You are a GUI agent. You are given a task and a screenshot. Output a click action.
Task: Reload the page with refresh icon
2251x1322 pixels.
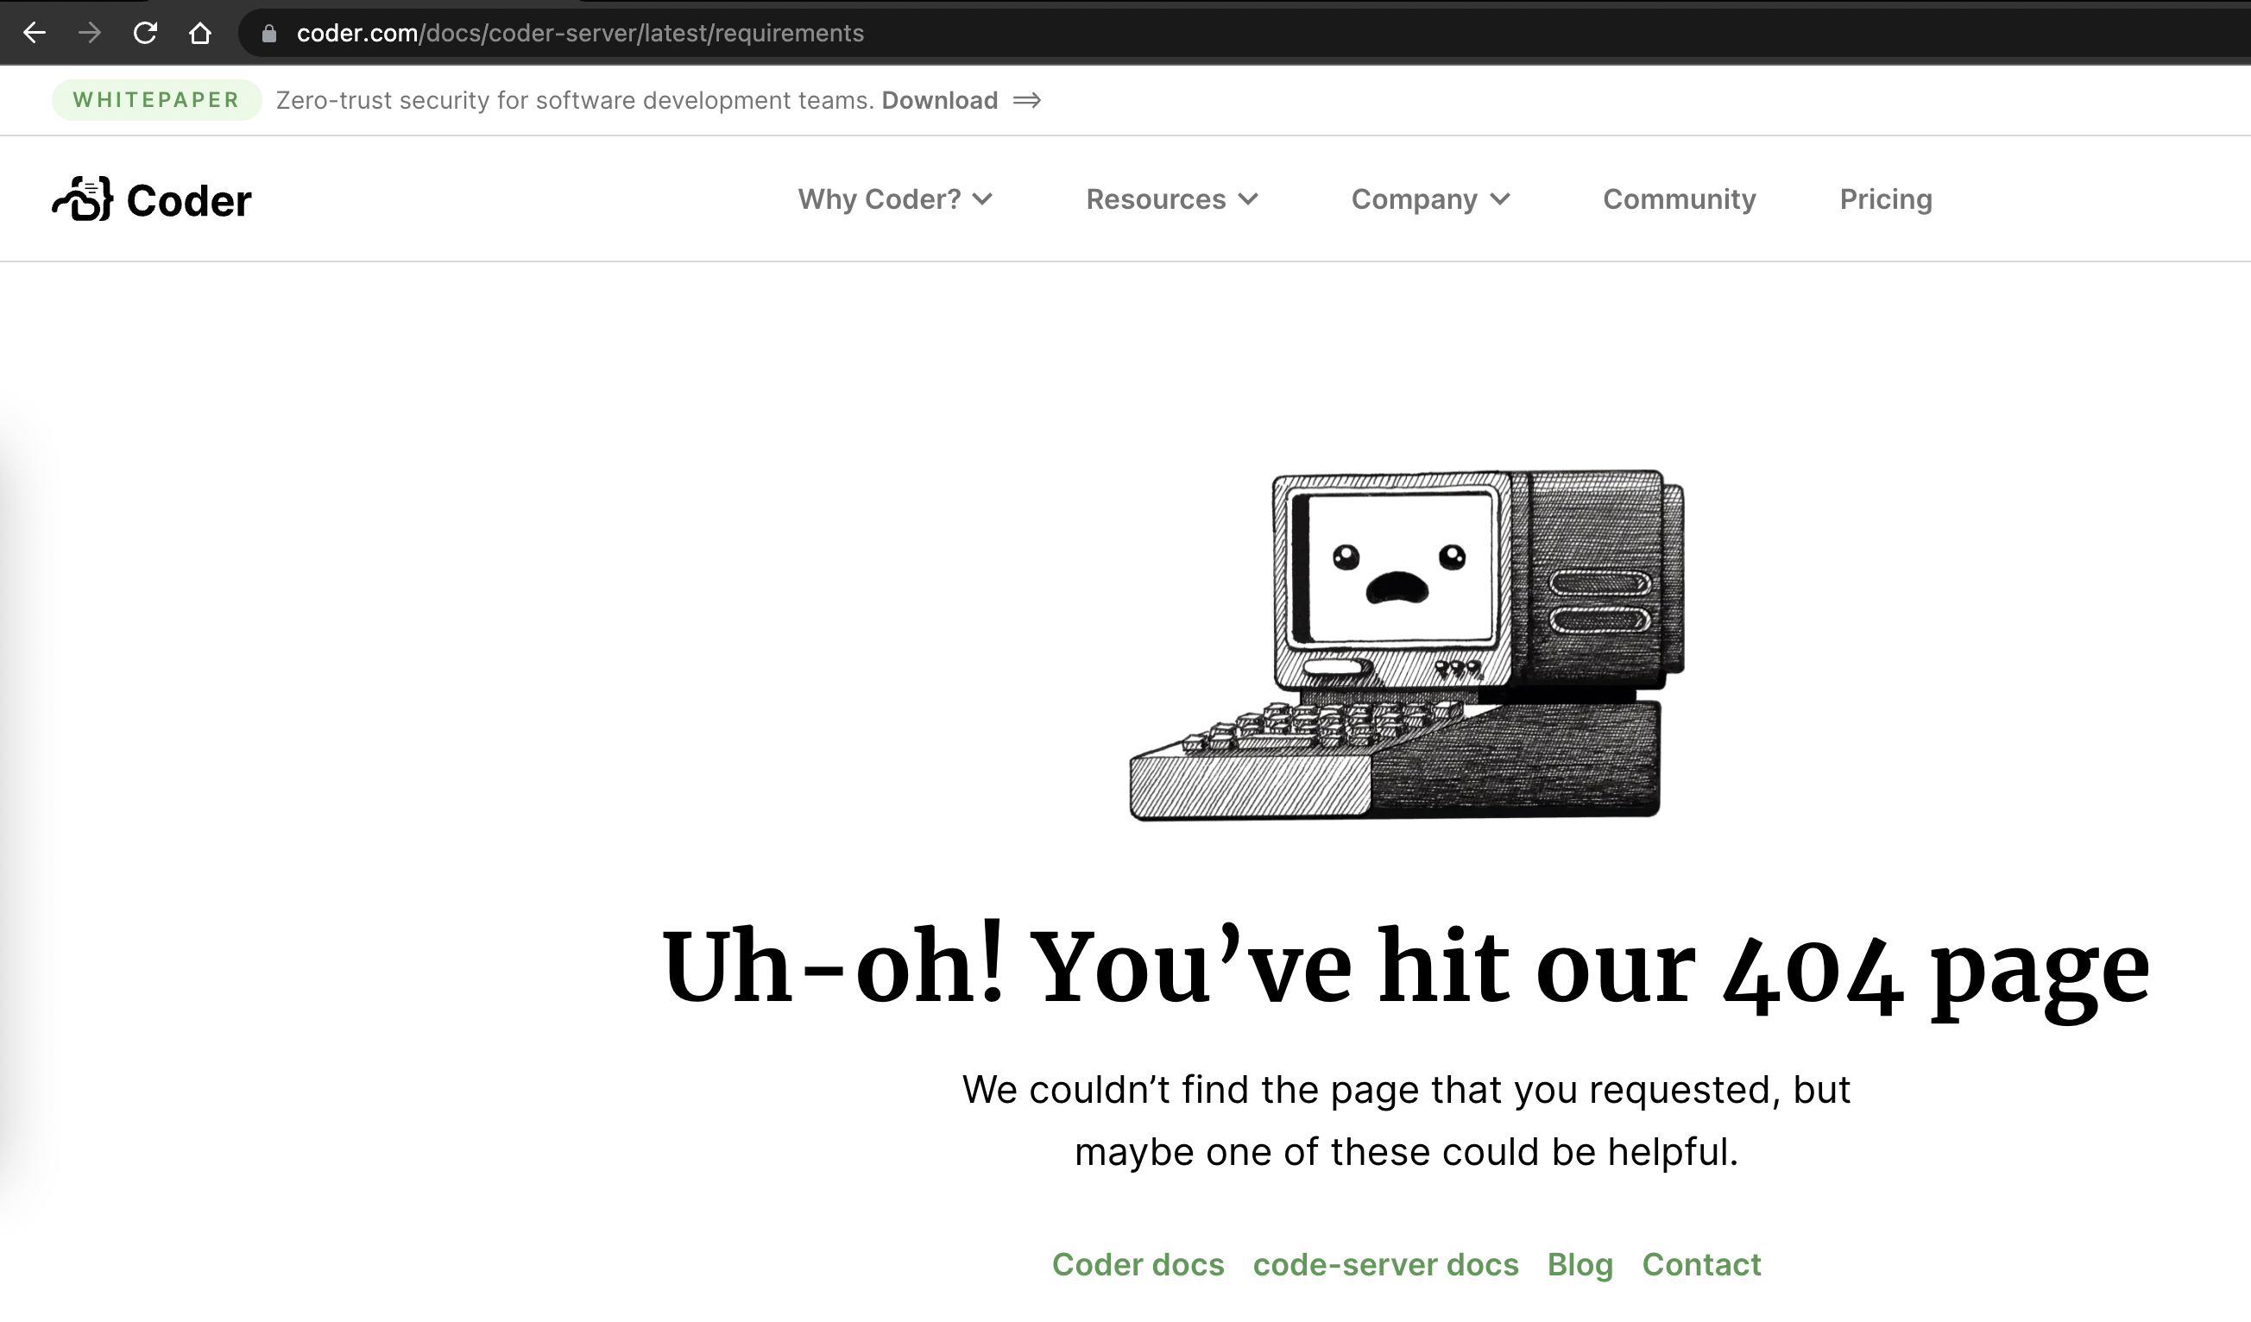point(145,33)
